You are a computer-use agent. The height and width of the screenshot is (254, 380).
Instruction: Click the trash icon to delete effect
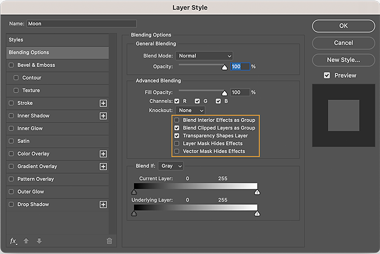pos(109,241)
